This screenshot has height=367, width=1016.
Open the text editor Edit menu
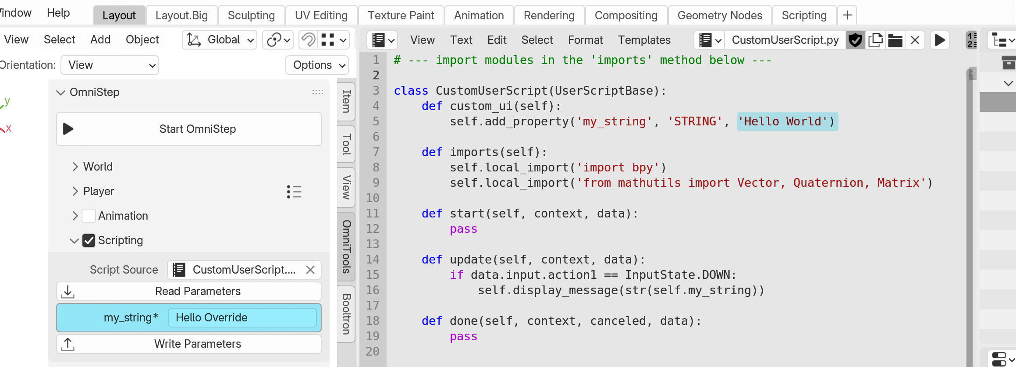[497, 40]
